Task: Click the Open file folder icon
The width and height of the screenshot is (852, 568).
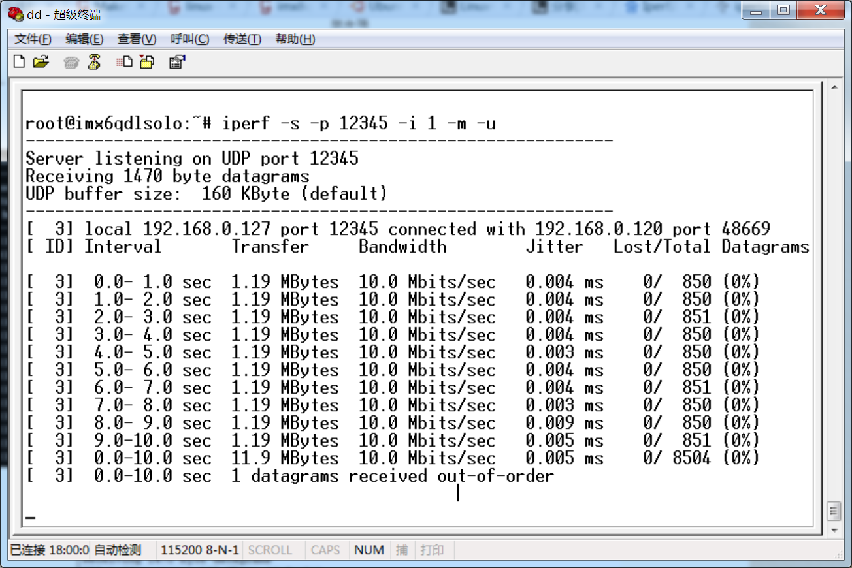Action: pos(41,62)
